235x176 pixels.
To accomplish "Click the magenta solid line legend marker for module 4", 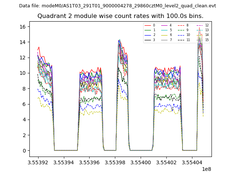I will coord(165,25).
